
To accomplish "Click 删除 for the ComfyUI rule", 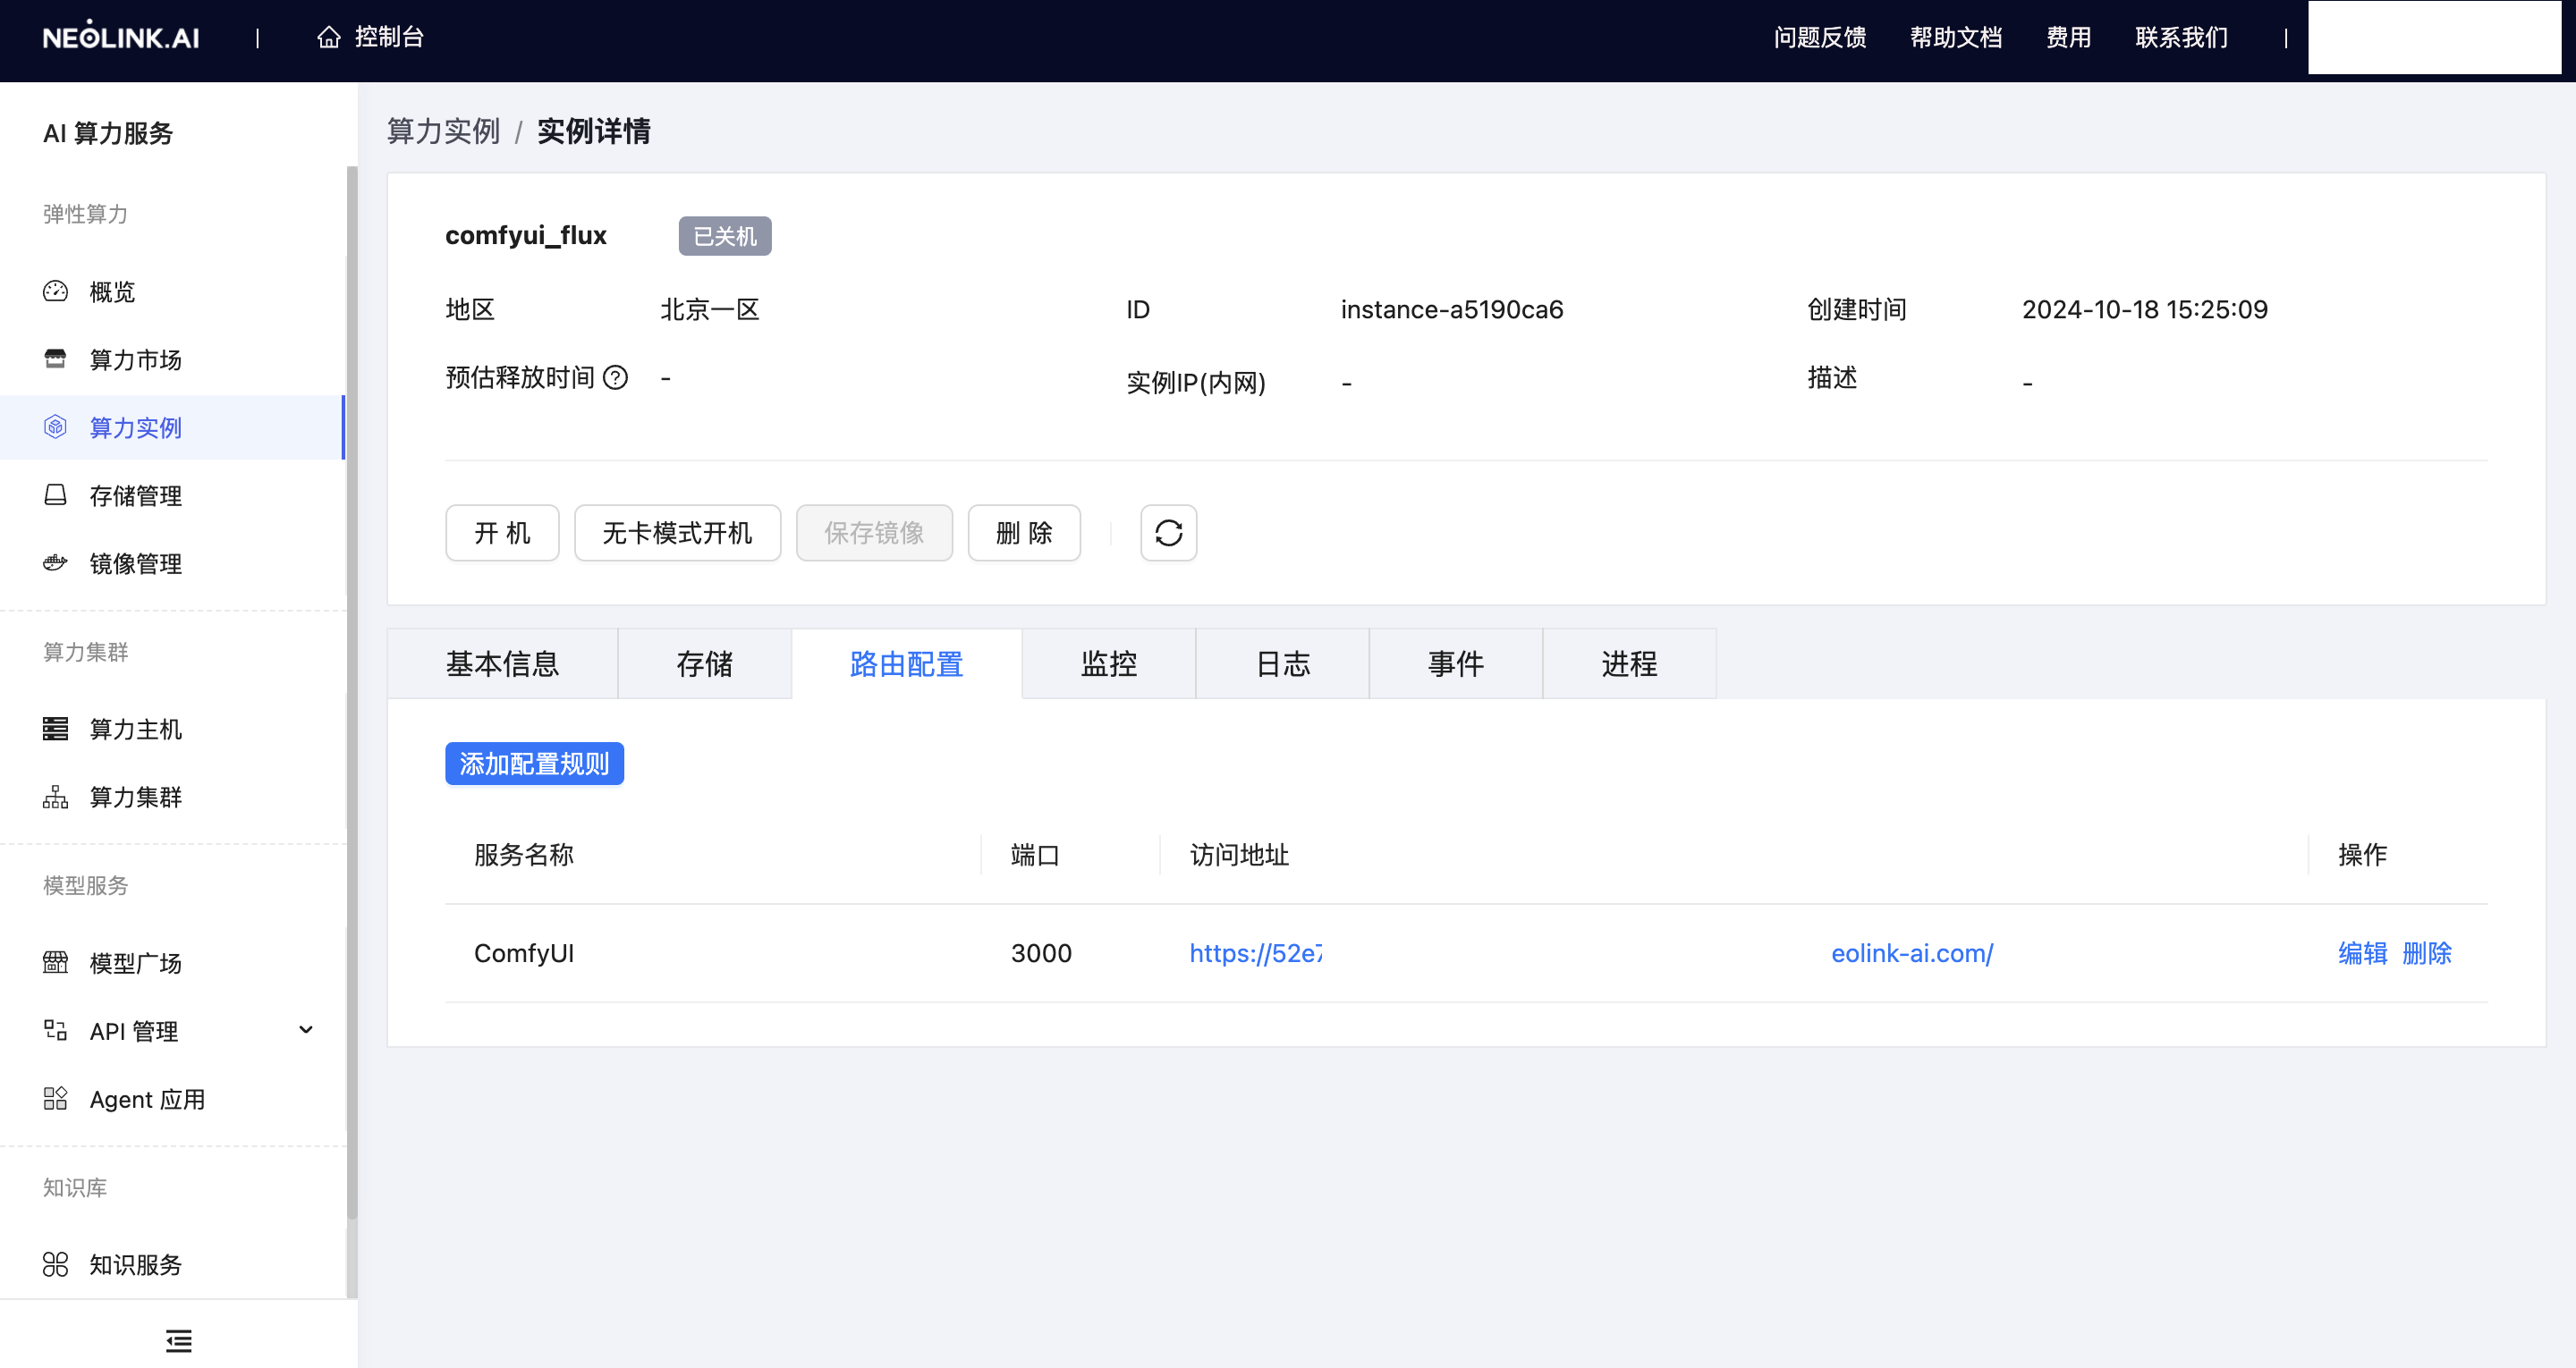I will point(2427,953).
